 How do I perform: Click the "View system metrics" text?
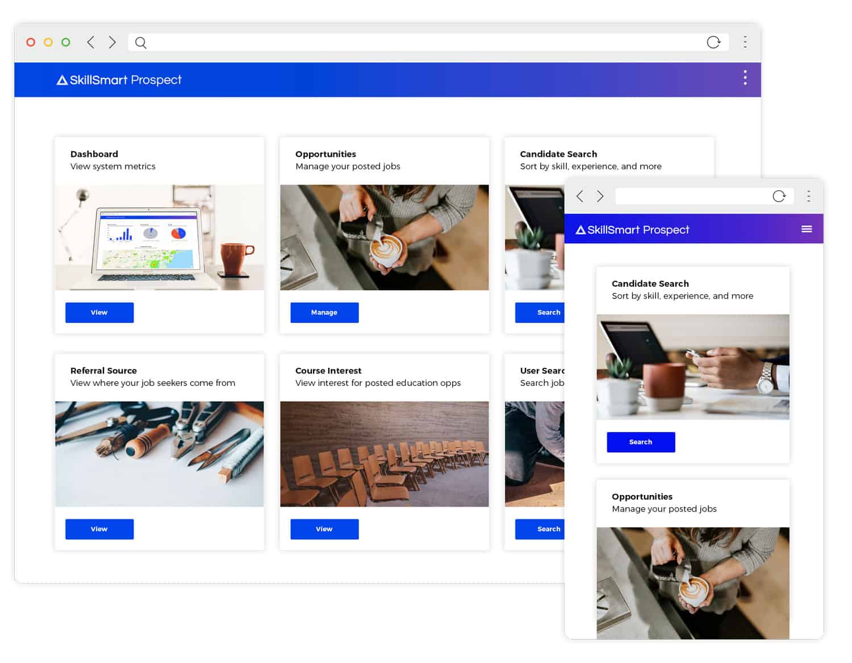[113, 166]
